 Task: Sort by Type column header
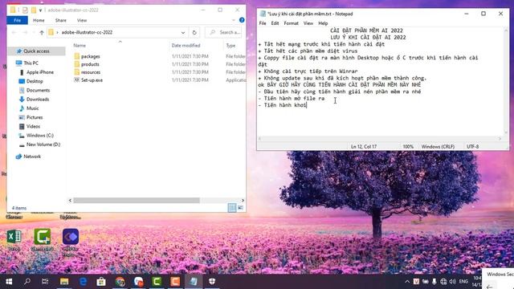pyautogui.click(x=230, y=46)
